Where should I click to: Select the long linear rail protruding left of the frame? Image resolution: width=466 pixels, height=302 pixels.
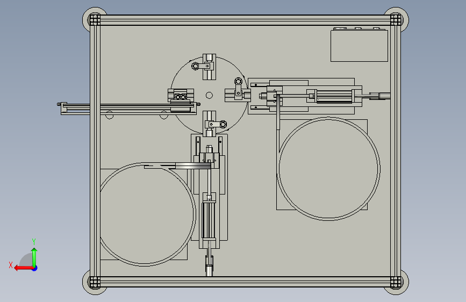[x=128, y=108]
